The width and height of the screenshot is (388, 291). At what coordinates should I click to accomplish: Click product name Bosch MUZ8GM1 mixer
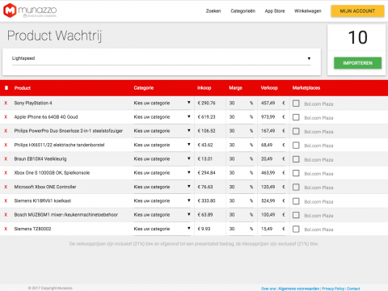[x=66, y=215]
